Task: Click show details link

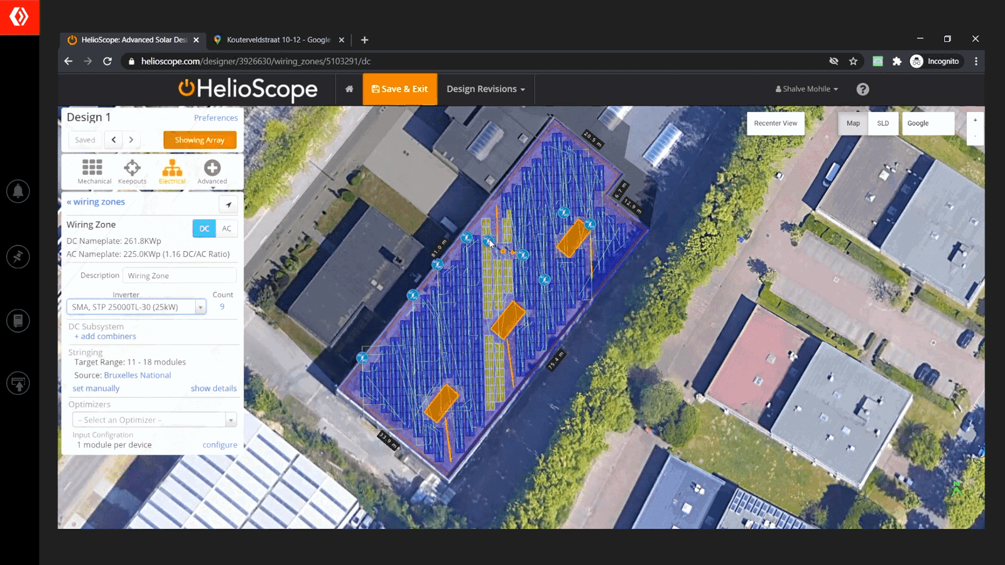Action: pos(214,389)
